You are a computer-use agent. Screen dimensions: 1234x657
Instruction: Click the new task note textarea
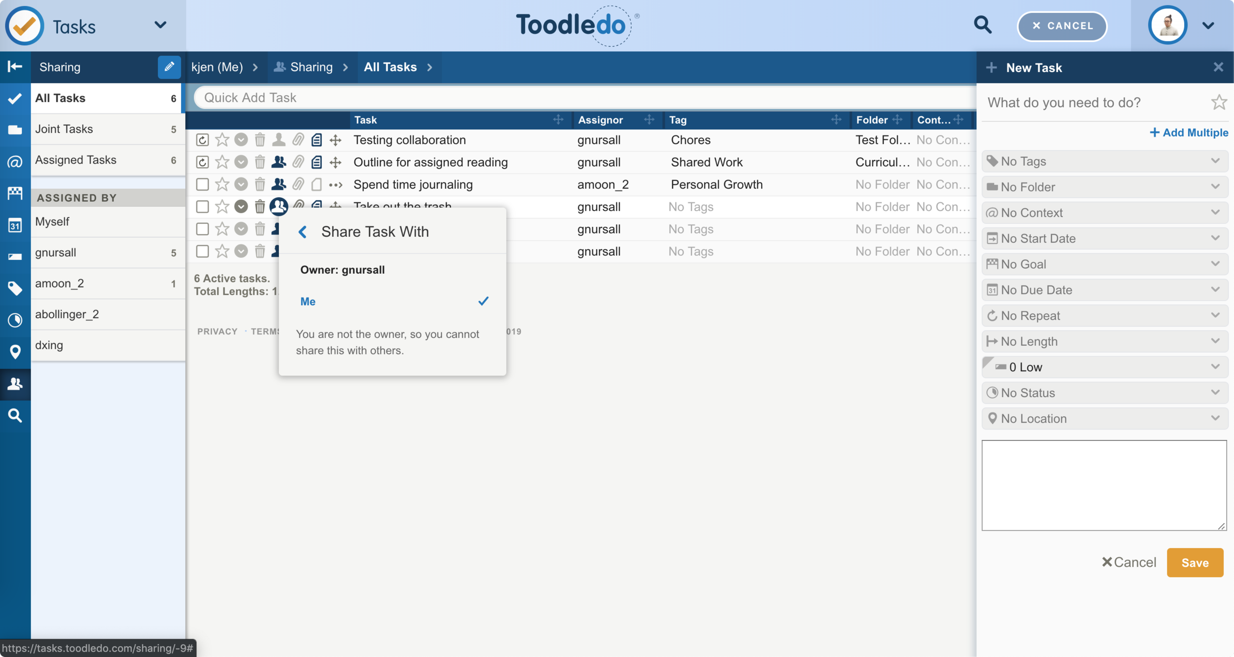(1104, 485)
